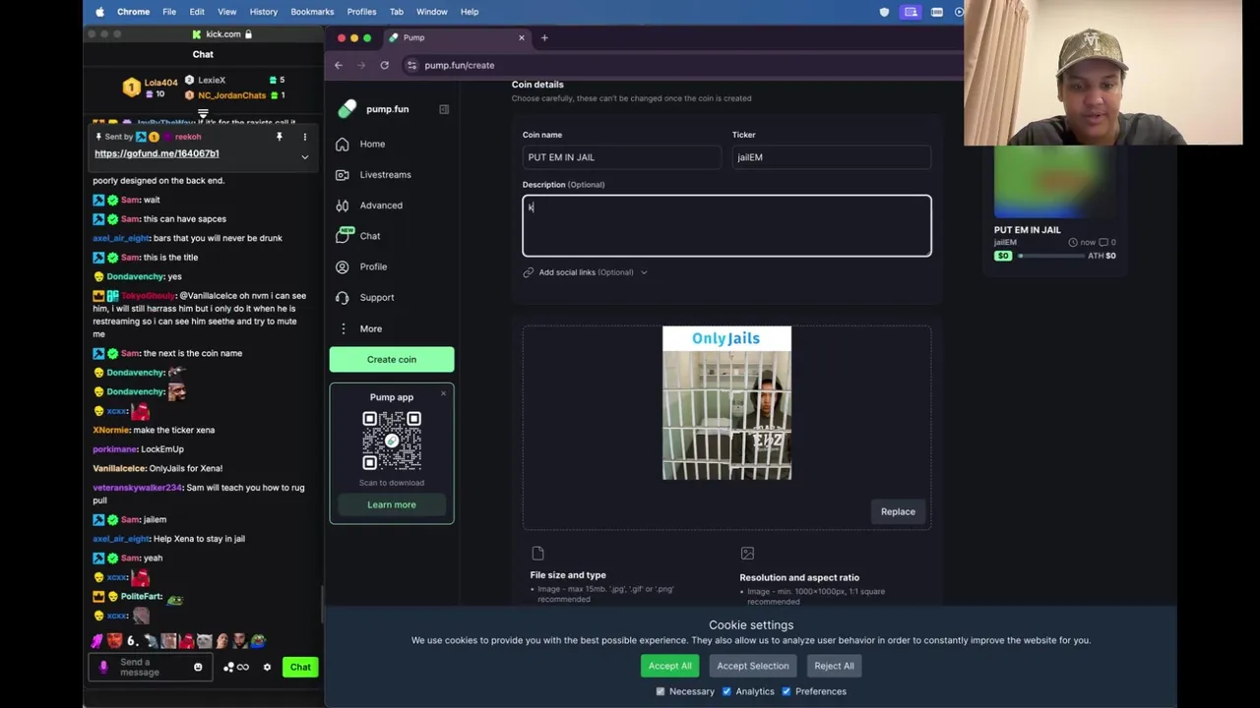Click username veteranskywalker234 in chat

[138, 488]
